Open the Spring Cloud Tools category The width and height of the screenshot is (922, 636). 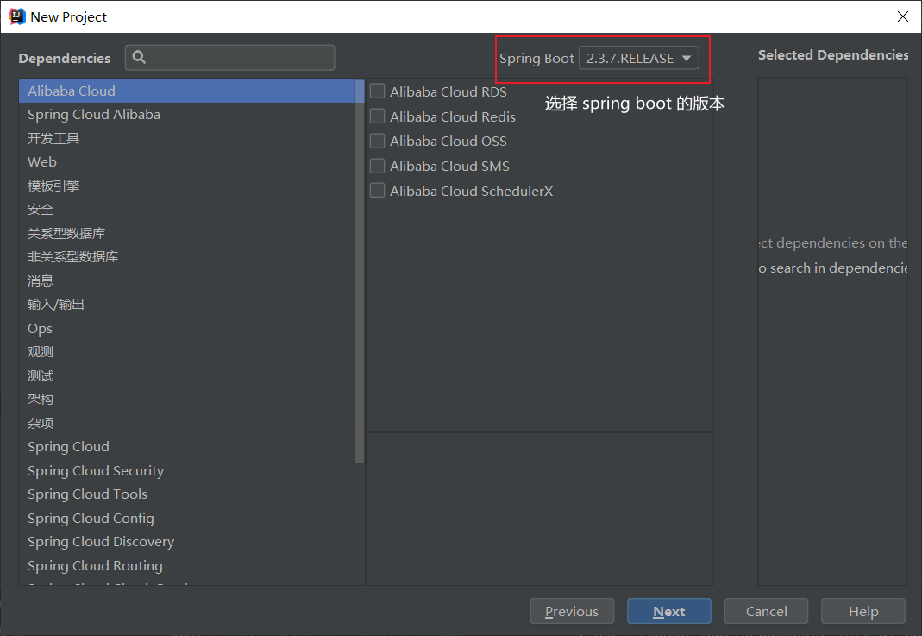[187, 494]
